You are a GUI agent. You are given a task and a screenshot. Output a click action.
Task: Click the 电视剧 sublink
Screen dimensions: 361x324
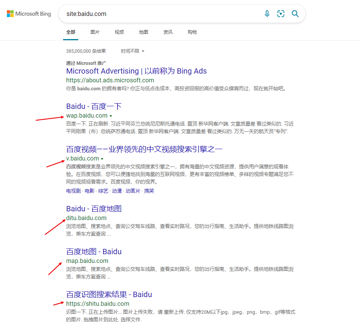click(x=73, y=191)
